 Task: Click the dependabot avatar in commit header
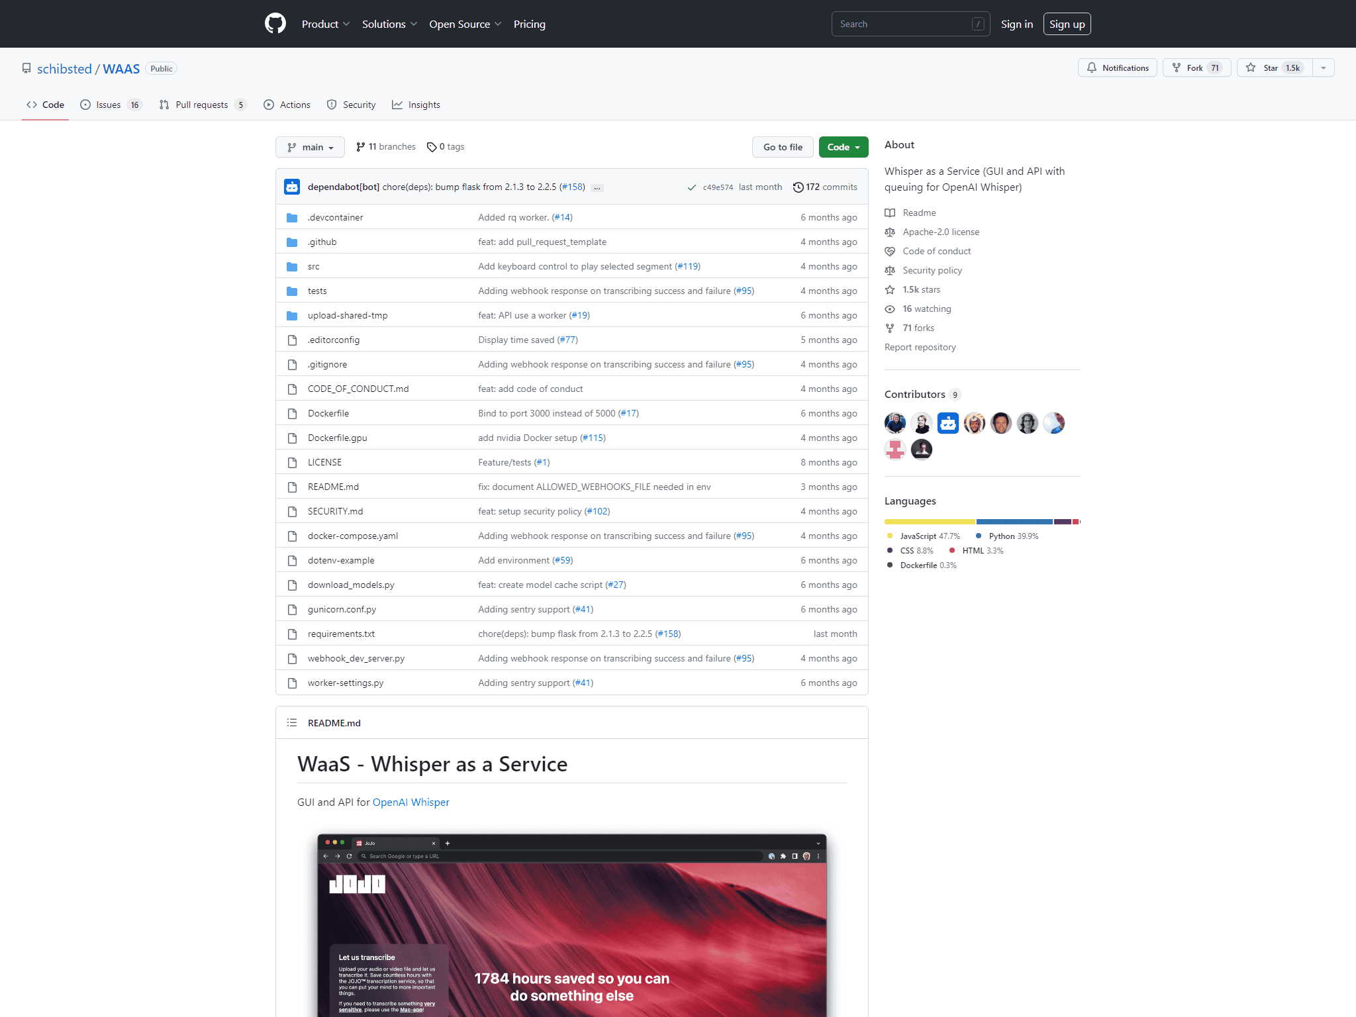tap(292, 187)
